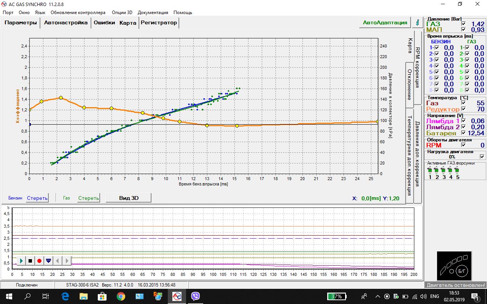Toggle the RPM display checkbox
The image size is (487, 304).
click(x=463, y=145)
